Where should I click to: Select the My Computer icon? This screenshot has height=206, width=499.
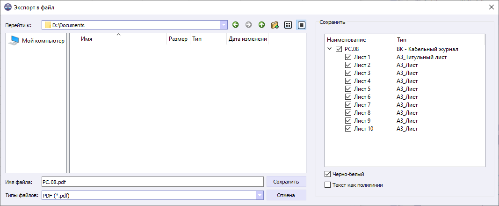tap(14, 40)
